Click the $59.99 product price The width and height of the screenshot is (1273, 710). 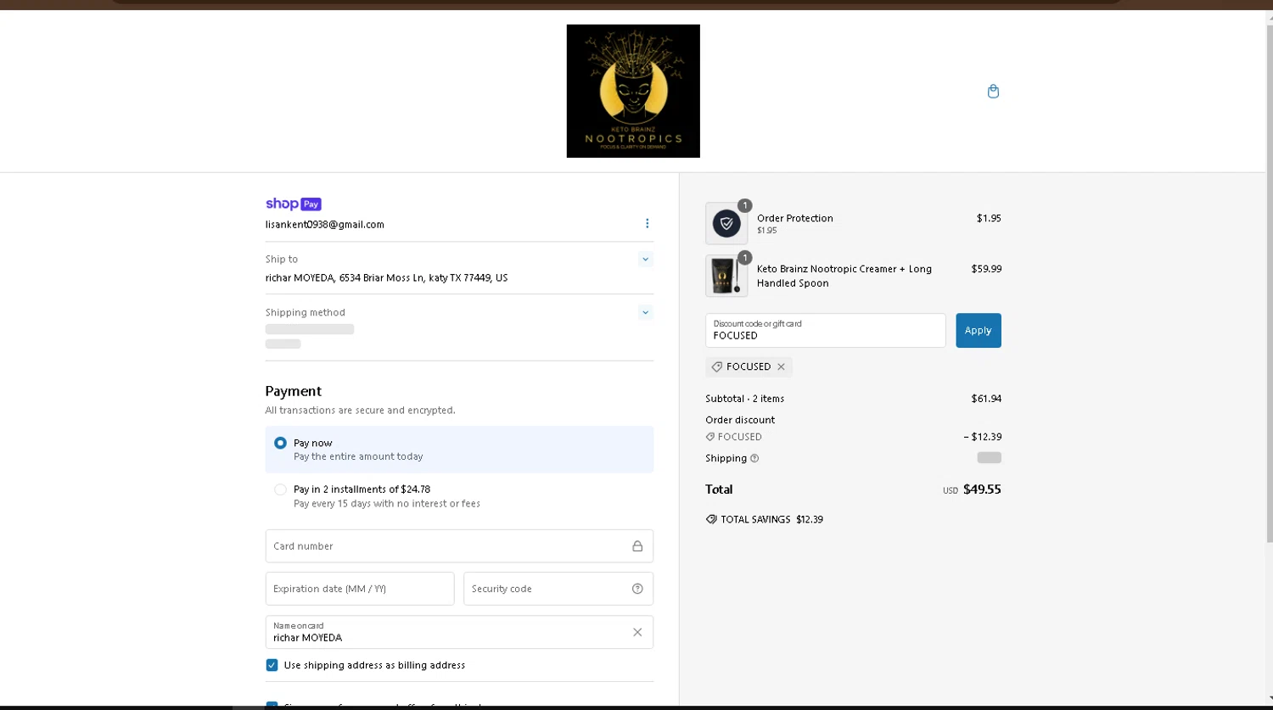tap(986, 269)
